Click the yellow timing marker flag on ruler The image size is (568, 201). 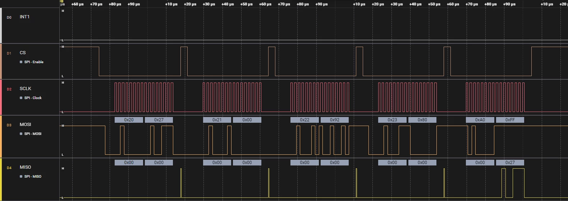[62, 1]
